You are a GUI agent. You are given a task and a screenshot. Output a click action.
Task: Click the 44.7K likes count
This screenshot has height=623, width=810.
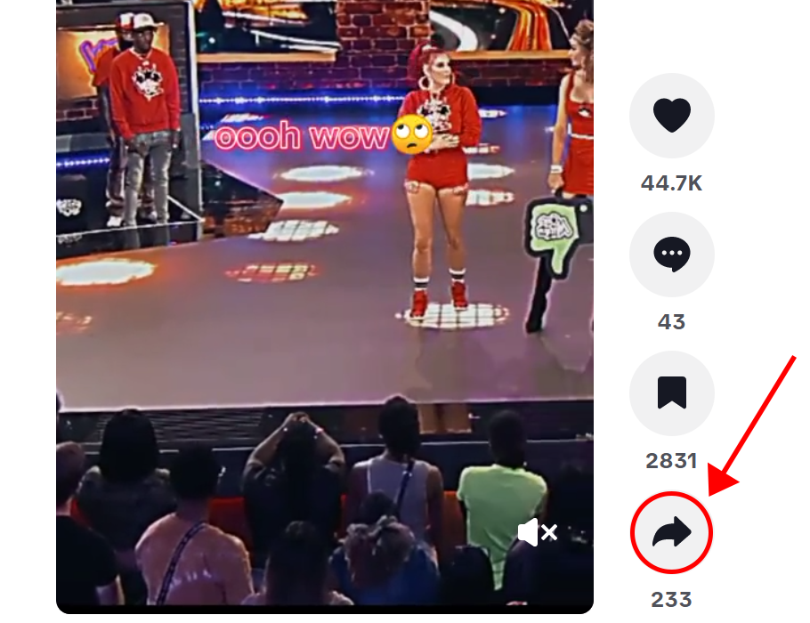click(671, 183)
